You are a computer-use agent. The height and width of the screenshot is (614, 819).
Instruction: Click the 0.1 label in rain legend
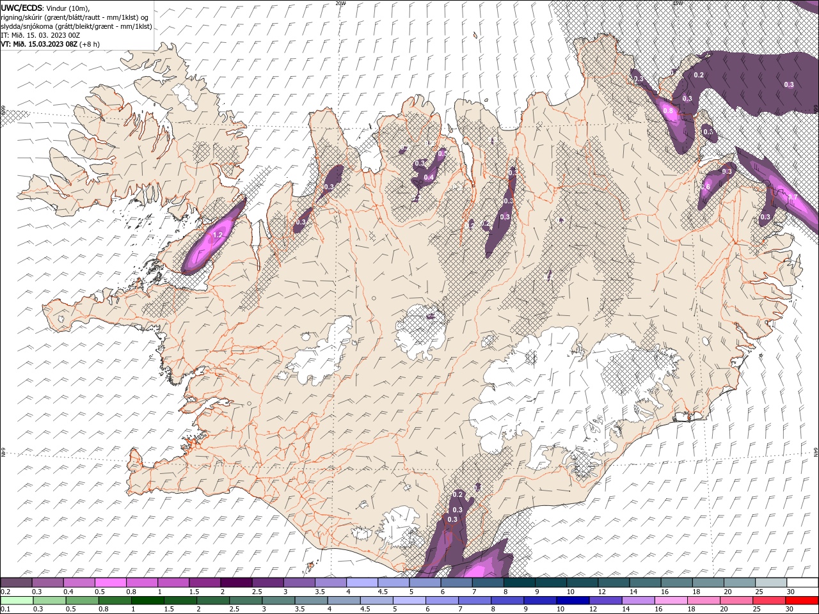[x=6, y=609]
